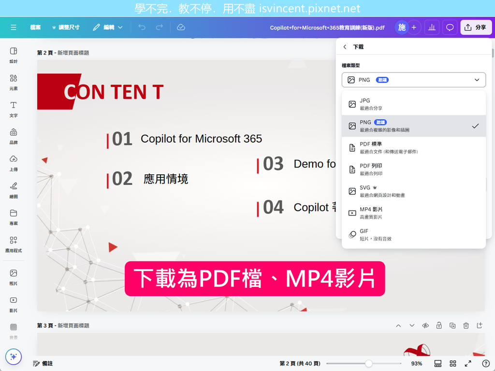The image size is (495, 371).
Task: Open the 專案 projects panel
Action: click(x=14, y=217)
